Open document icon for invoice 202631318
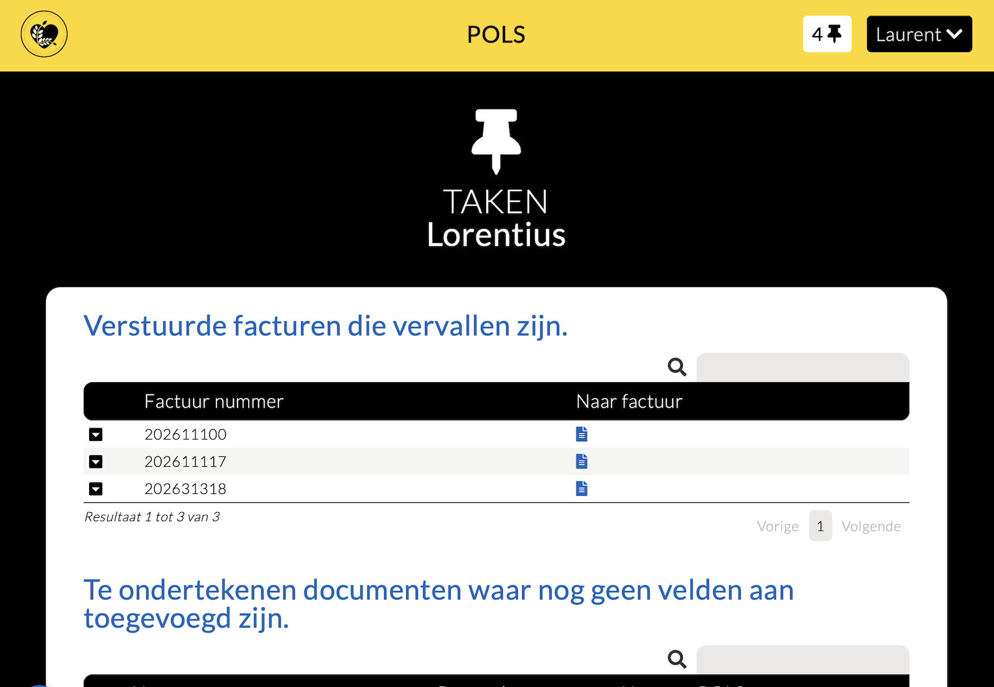 pos(582,489)
